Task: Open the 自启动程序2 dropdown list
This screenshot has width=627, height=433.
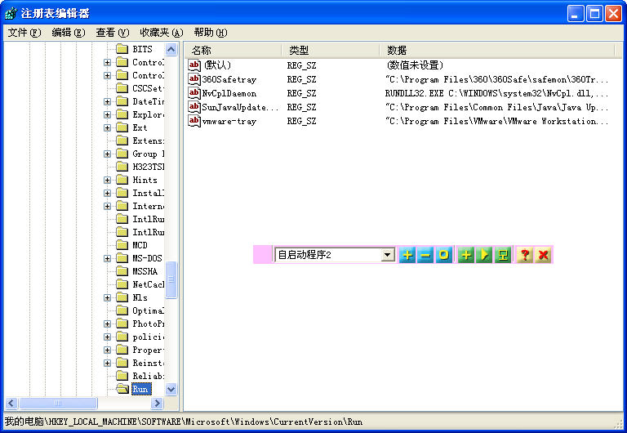Action: coord(388,255)
